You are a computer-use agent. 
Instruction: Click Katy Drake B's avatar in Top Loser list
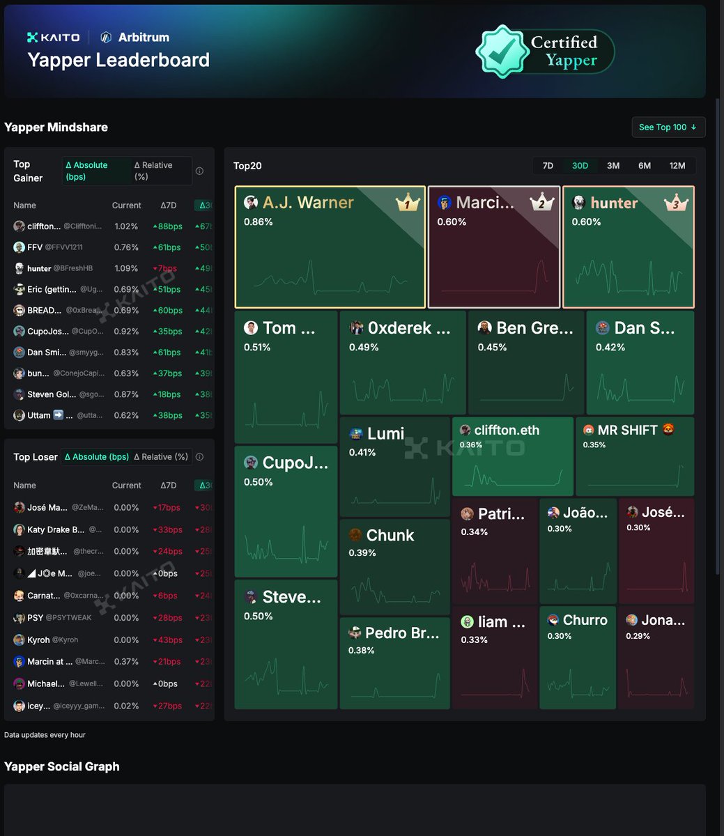[x=20, y=529]
